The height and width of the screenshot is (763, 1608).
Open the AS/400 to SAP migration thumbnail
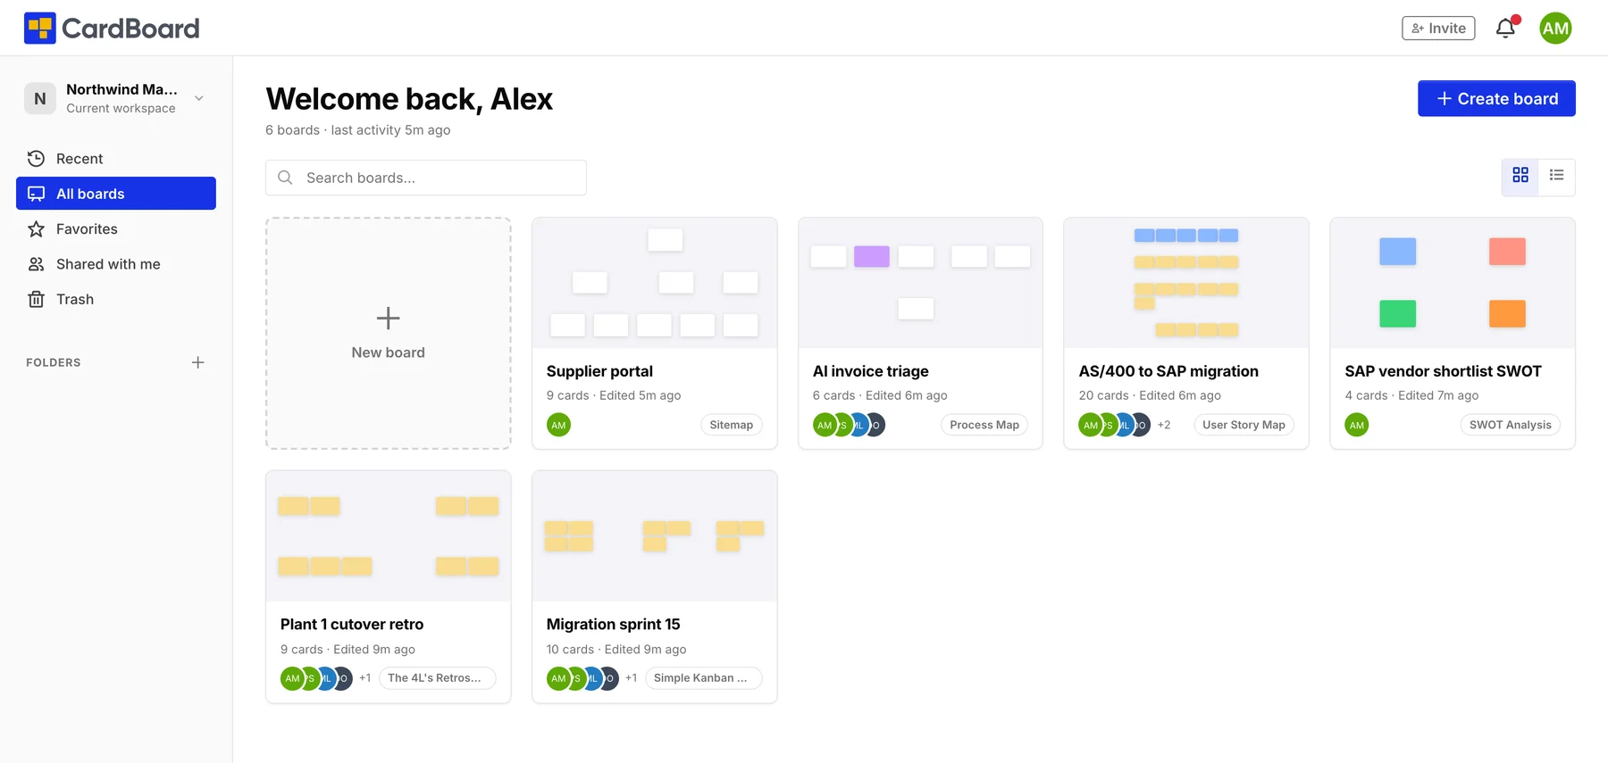tap(1186, 283)
